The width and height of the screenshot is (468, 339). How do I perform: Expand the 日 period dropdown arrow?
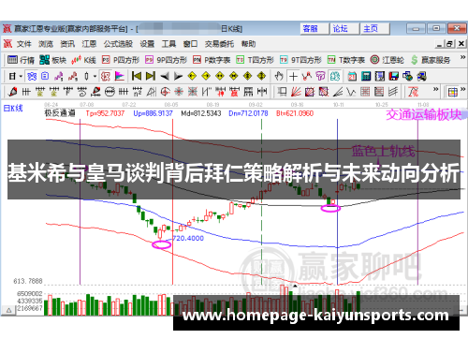[x=21, y=76]
